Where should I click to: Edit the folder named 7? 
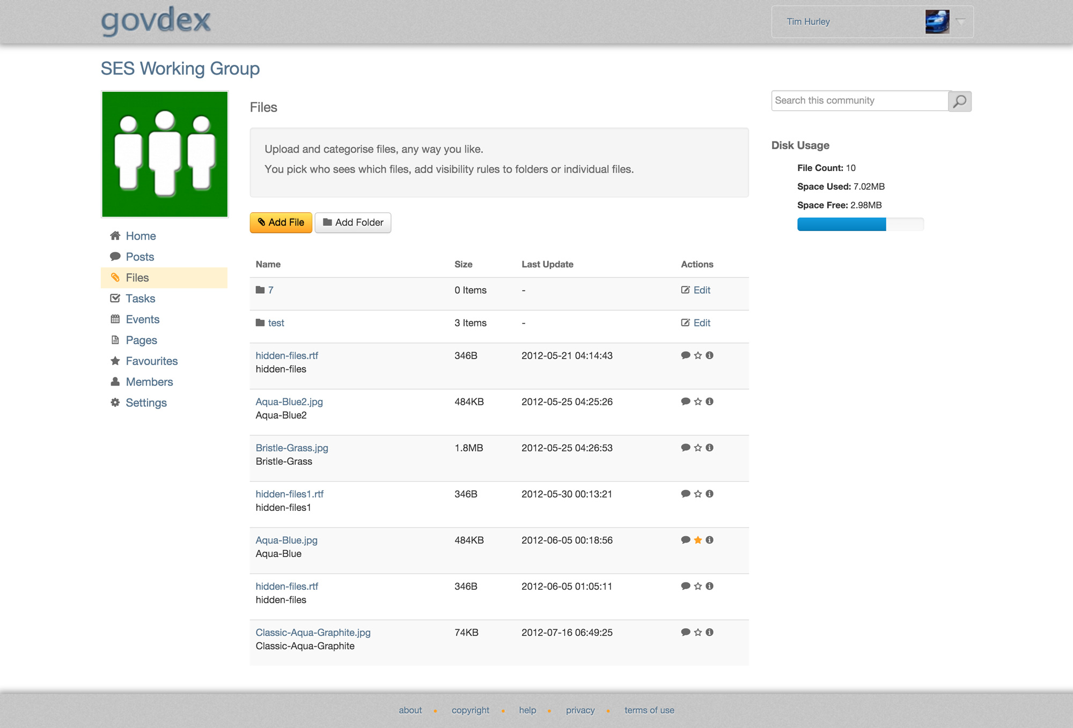point(702,289)
